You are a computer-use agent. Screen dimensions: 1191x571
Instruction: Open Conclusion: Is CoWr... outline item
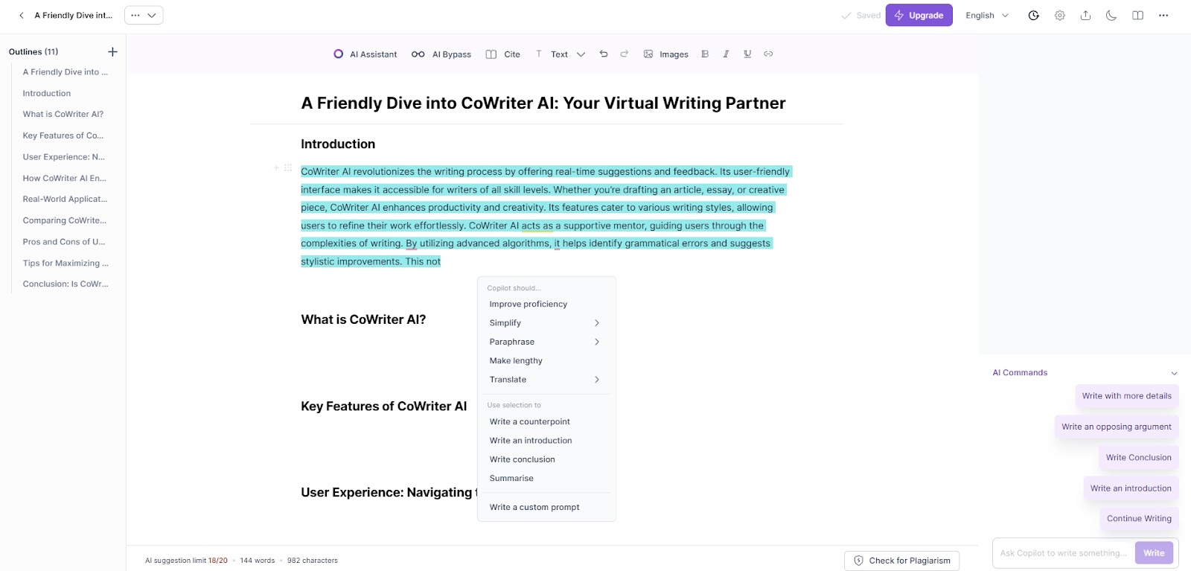point(66,284)
